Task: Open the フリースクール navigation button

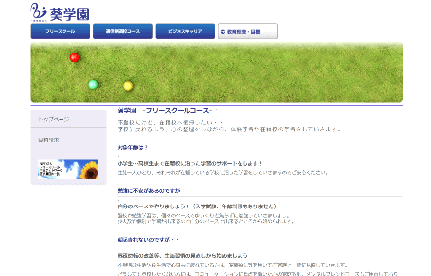Action: [x=60, y=31]
